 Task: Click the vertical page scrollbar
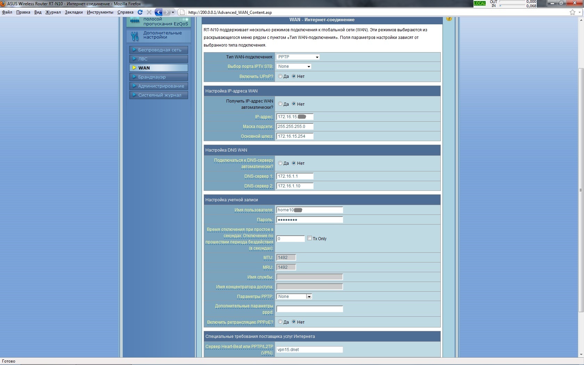click(x=581, y=189)
